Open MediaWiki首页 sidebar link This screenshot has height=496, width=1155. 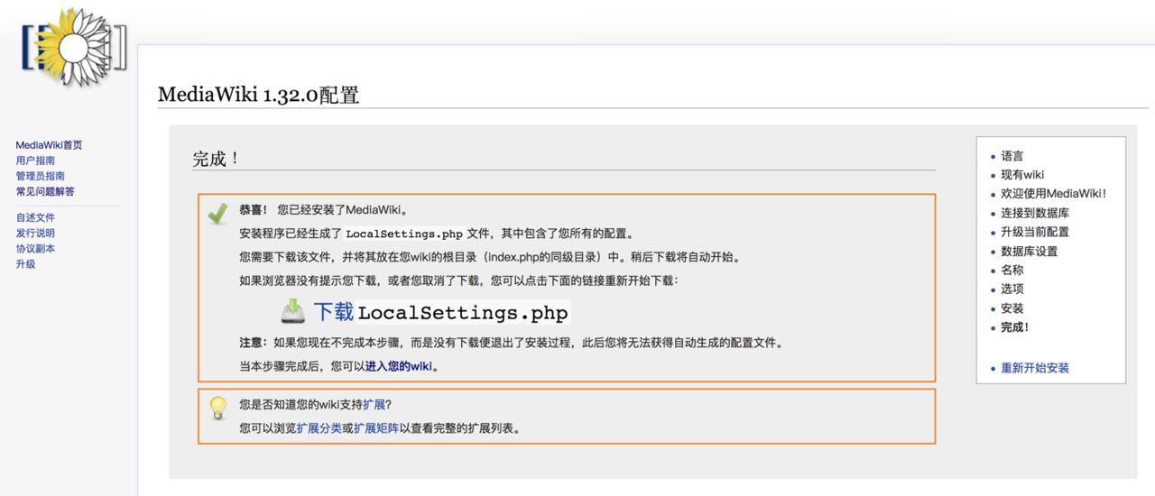49,145
